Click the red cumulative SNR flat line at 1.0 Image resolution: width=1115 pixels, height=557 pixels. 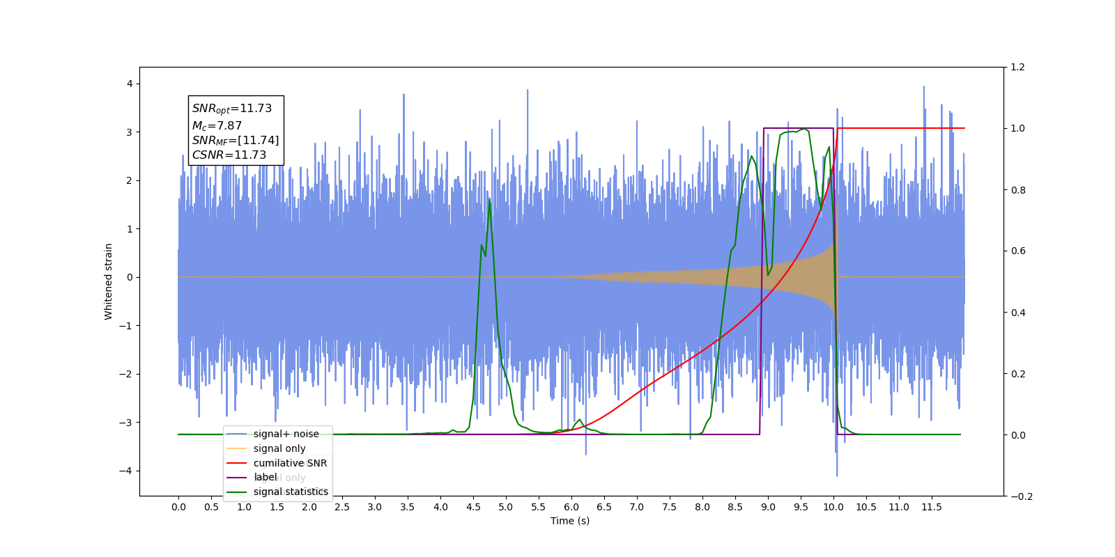pos(900,128)
